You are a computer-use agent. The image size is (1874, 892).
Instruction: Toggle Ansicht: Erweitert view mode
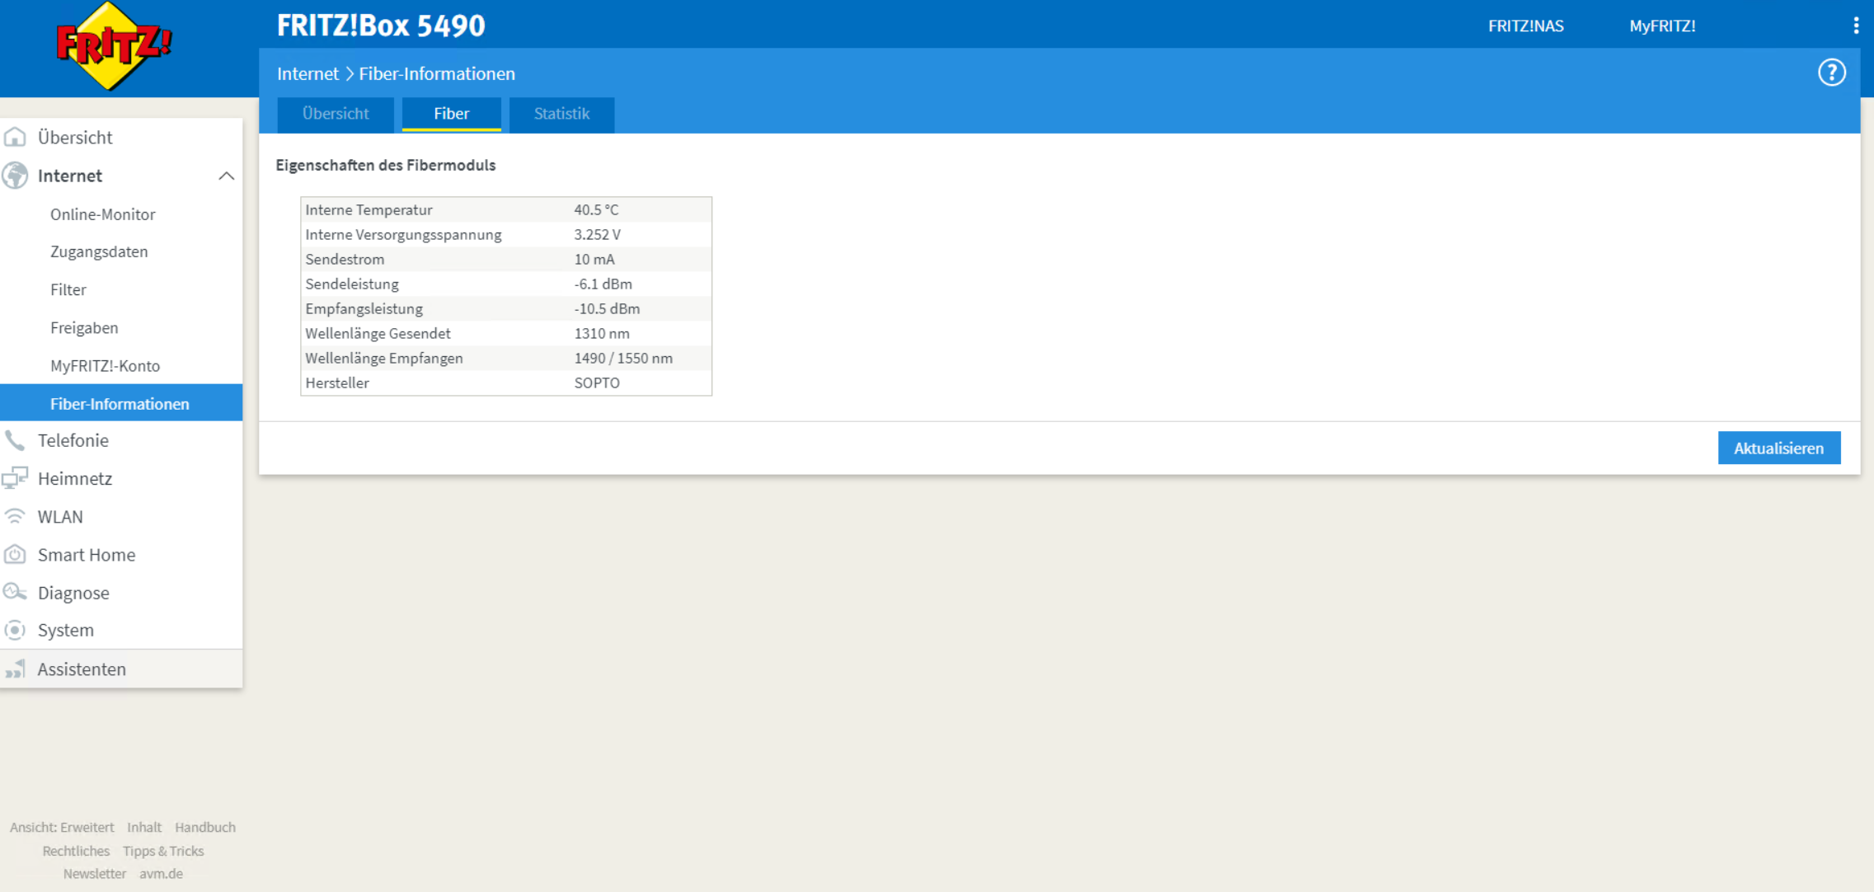(62, 828)
